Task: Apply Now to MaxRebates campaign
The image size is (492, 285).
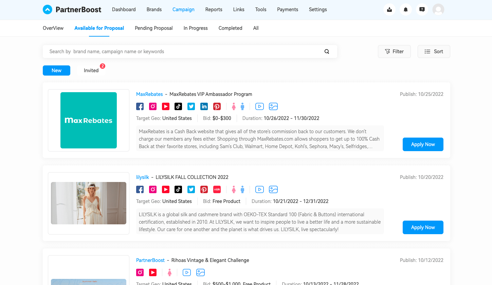Action: coord(423,144)
